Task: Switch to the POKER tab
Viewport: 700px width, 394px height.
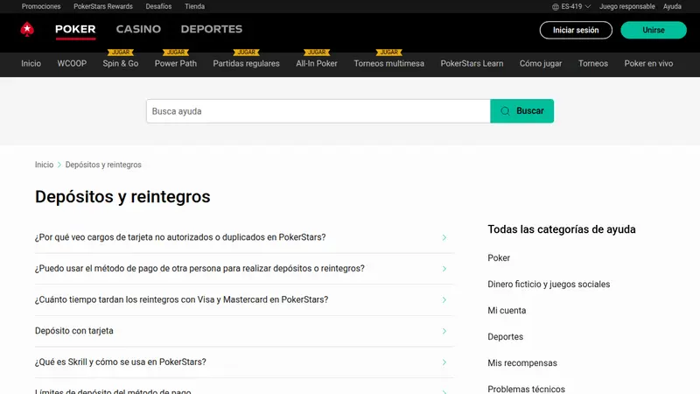Action: 75,30
